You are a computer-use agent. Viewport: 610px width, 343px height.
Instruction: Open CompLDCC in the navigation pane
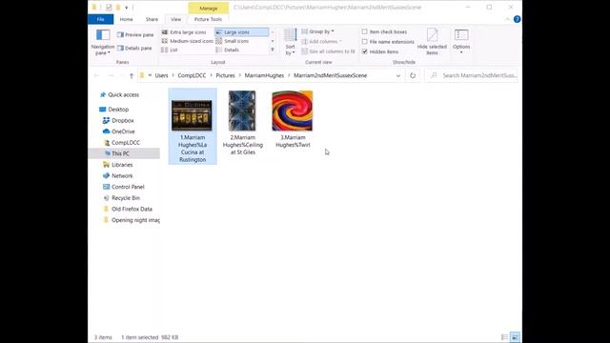(x=122, y=143)
